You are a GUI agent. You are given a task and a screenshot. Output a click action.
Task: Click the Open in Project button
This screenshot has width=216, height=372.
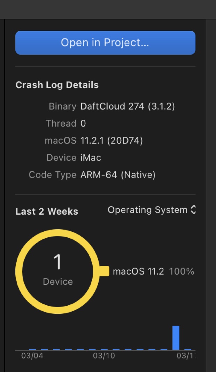pos(105,43)
